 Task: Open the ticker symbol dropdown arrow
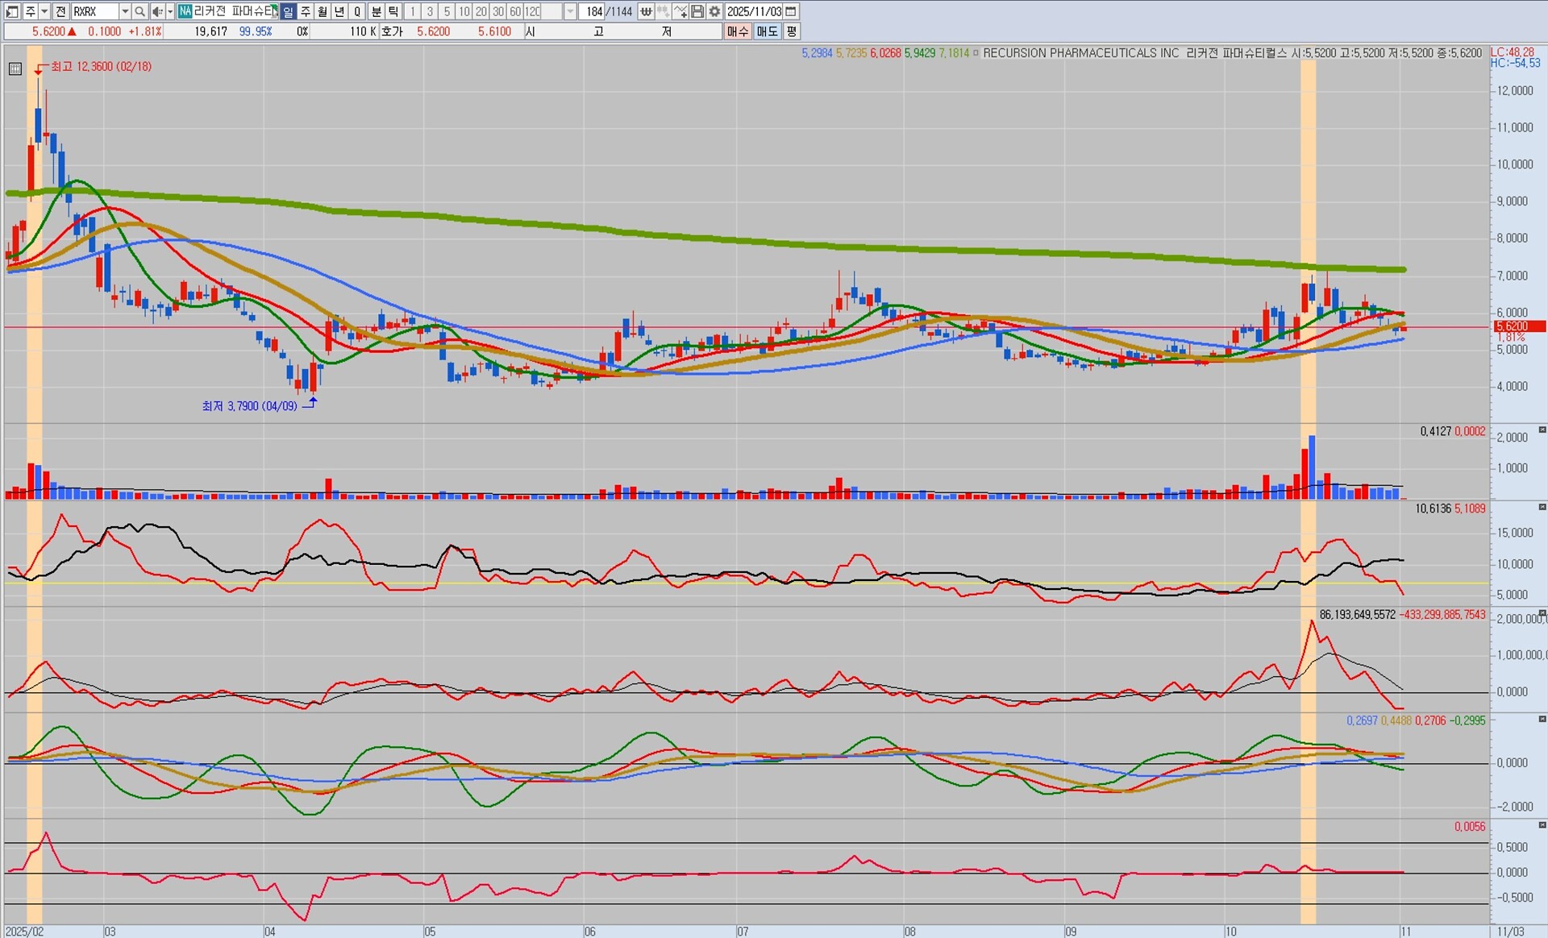[125, 11]
